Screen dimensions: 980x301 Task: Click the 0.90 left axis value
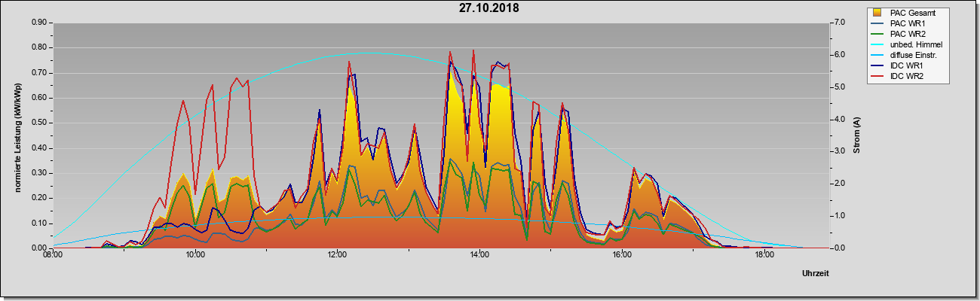click(40, 23)
